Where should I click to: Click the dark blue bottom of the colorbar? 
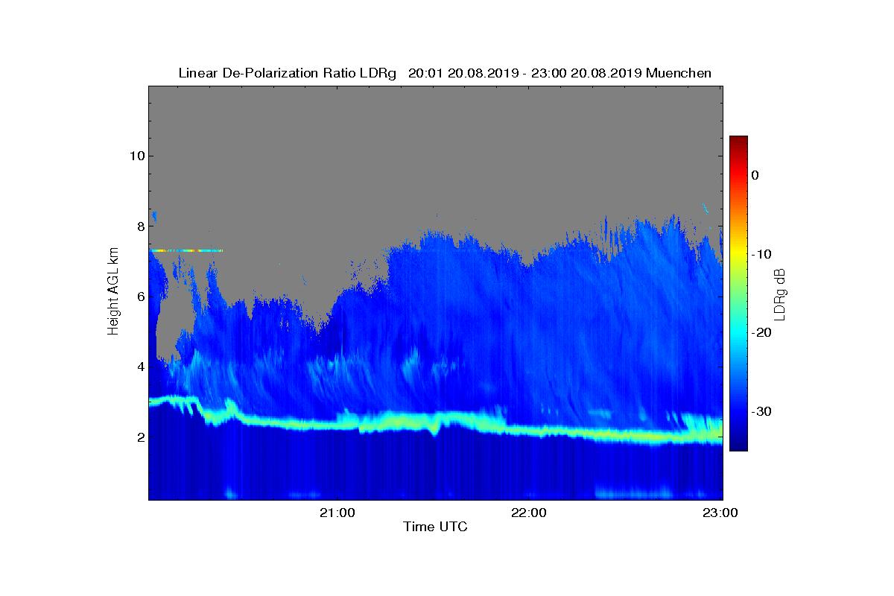click(x=738, y=446)
